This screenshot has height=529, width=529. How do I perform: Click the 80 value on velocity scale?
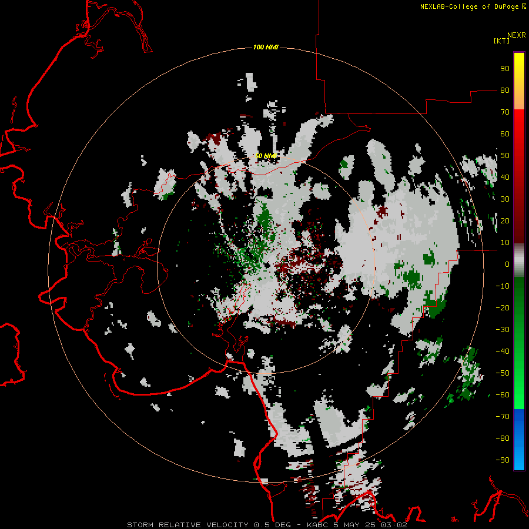pos(505,91)
